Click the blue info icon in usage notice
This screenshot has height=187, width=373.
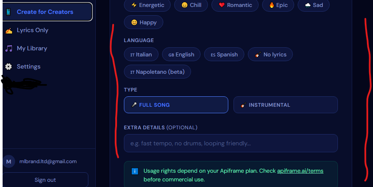135,171
